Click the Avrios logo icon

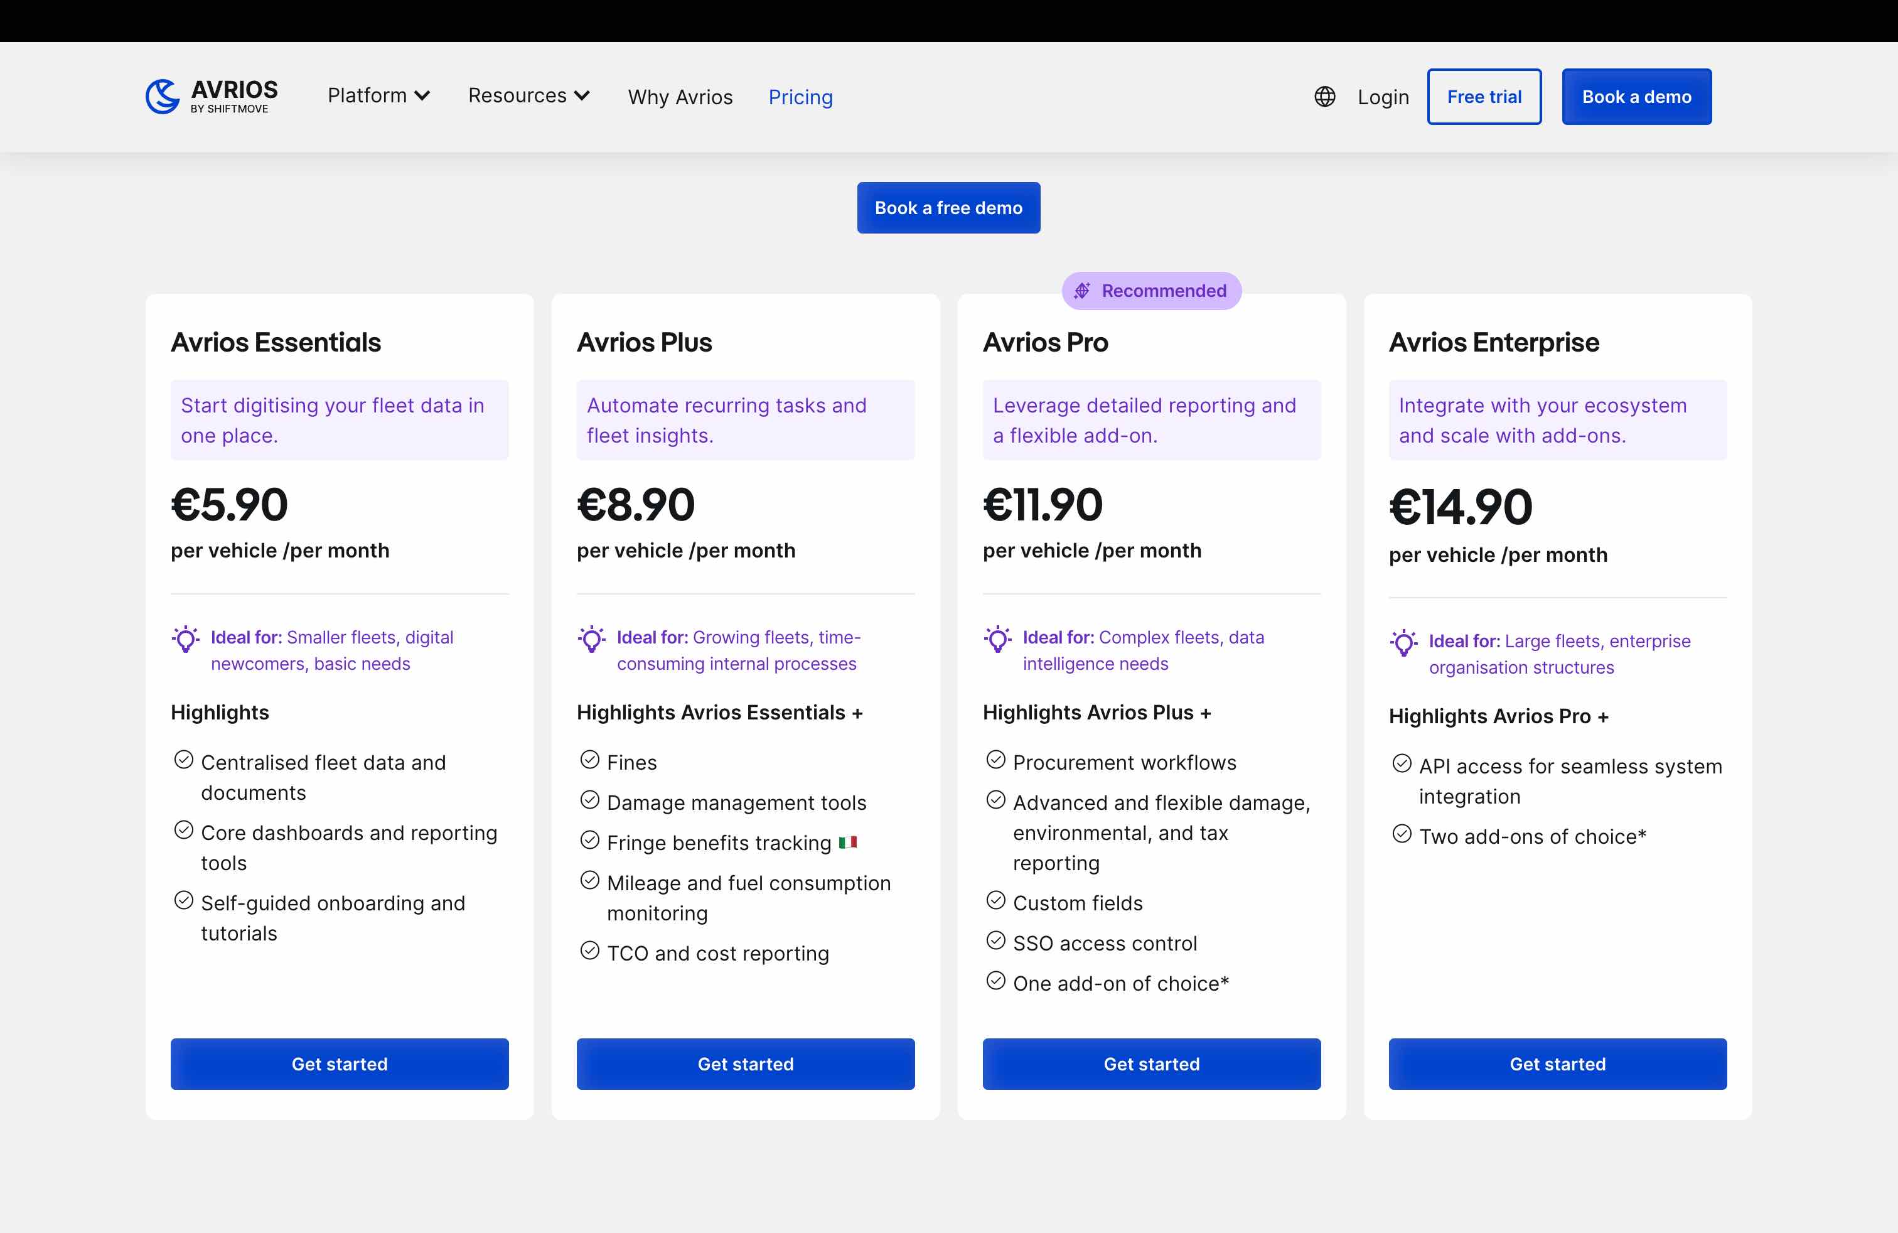coord(163,97)
